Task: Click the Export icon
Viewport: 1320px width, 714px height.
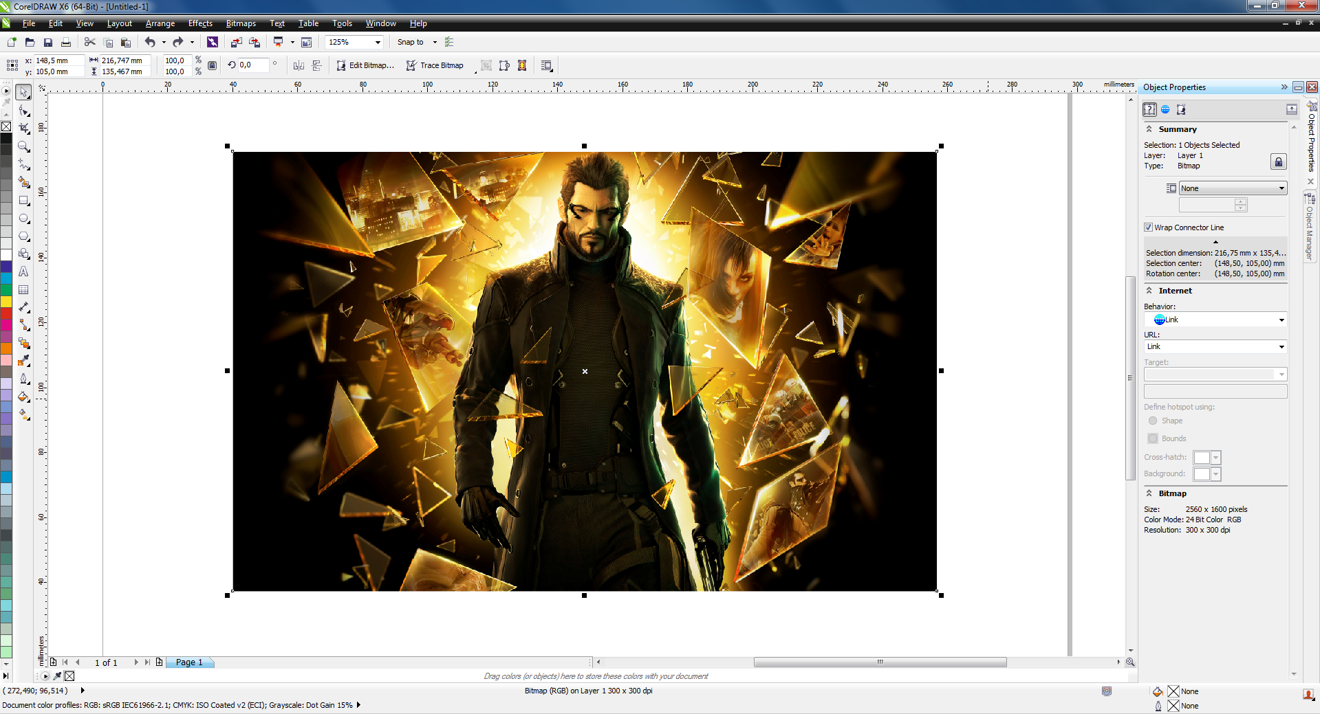Action: tap(255, 42)
